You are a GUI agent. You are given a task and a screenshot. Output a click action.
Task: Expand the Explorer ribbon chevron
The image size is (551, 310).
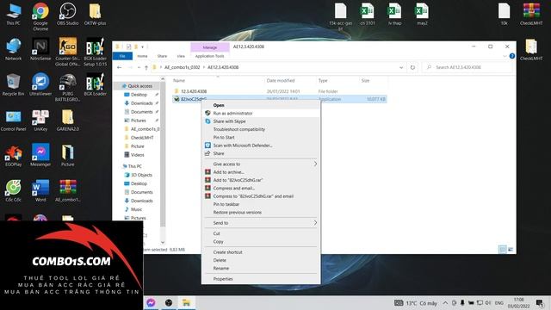[505, 56]
